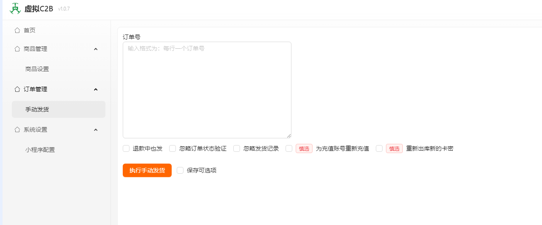Focus the 订单号 text area
This screenshot has width=542, height=225.
pos(207,90)
